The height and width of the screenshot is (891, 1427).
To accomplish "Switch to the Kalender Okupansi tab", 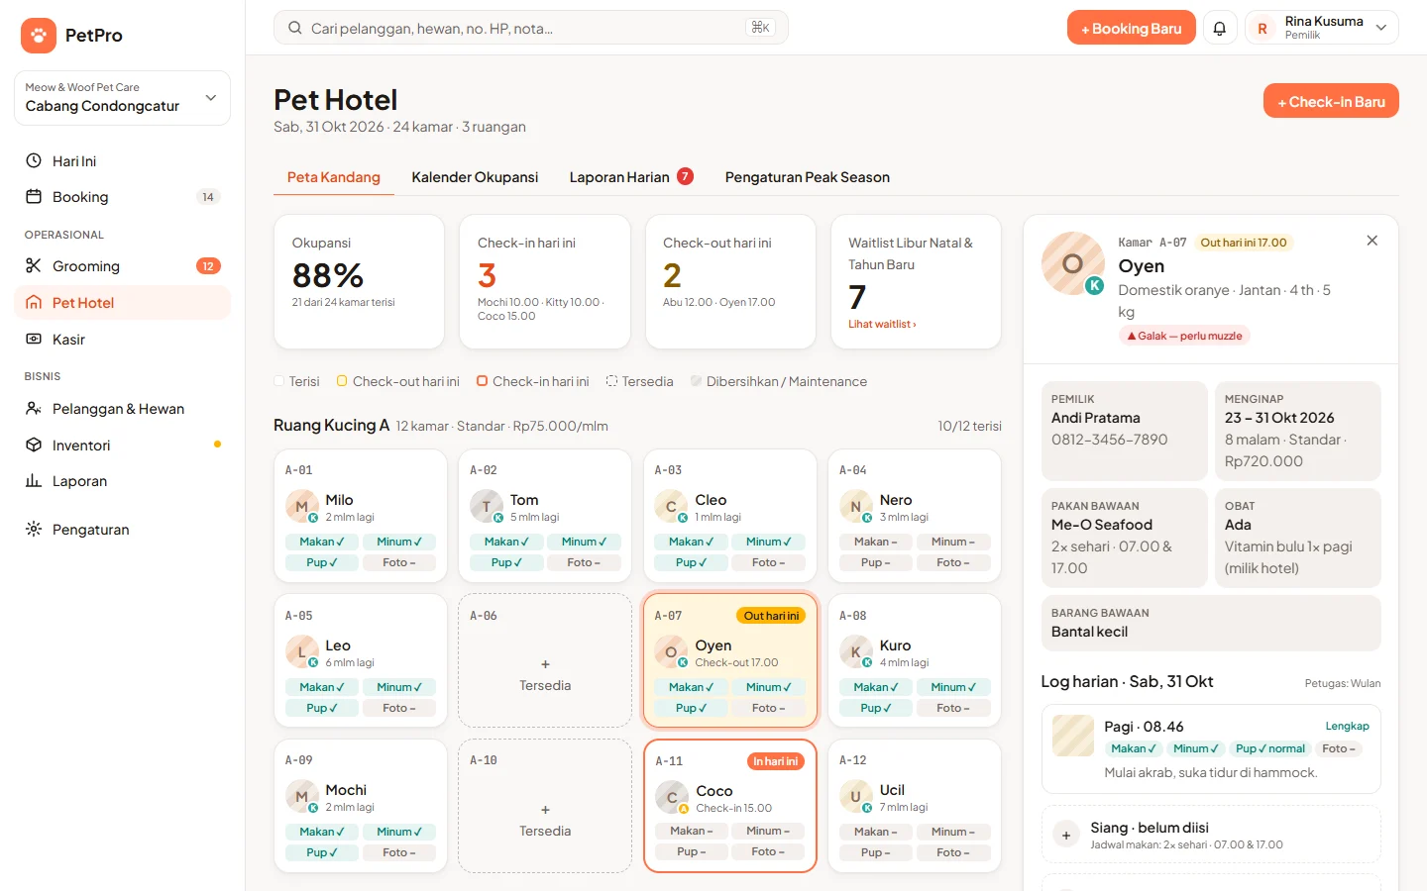I will coord(475,177).
